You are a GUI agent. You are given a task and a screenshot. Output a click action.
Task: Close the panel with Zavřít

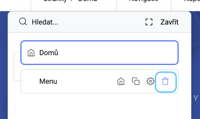pos(169,22)
